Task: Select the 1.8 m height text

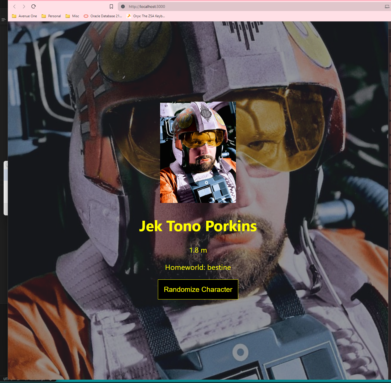Action: click(x=198, y=250)
